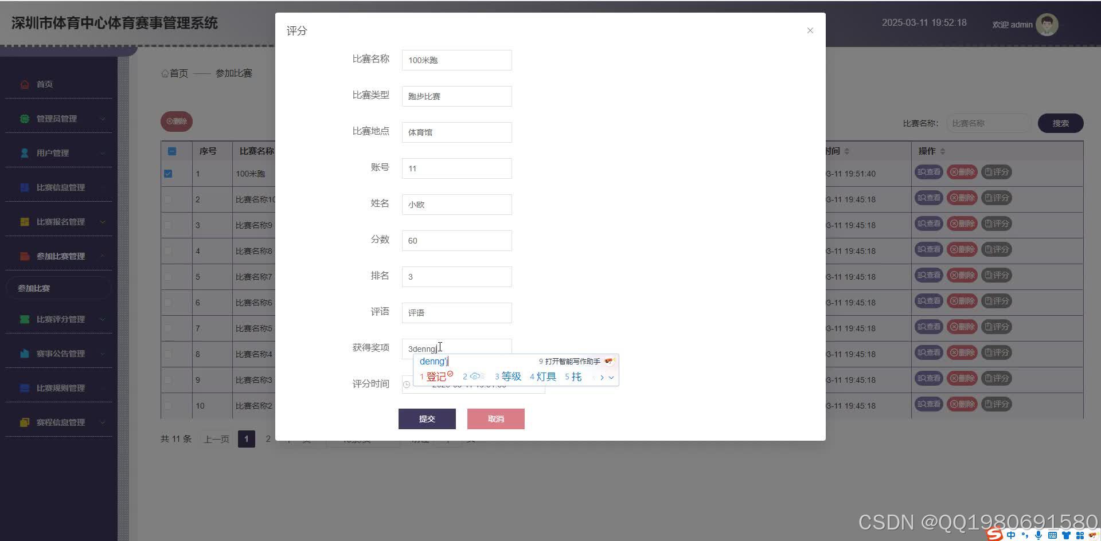
Task: Click inside the 比赛名称 search input
Action: [987, 123]
